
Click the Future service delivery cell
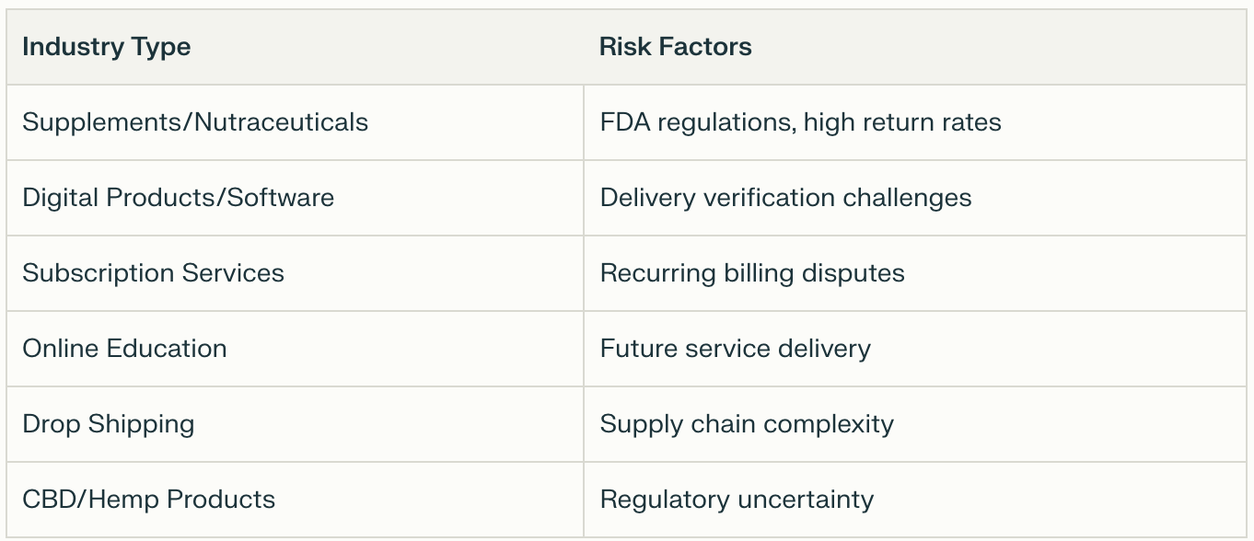[735, 349]
